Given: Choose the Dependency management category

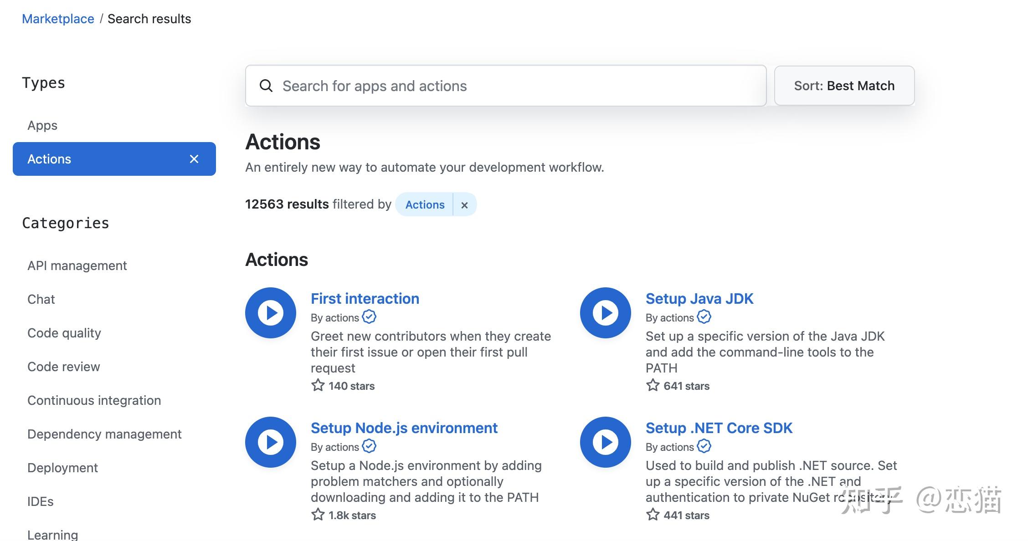Looking at the screenshot, I should click(104, 434).
